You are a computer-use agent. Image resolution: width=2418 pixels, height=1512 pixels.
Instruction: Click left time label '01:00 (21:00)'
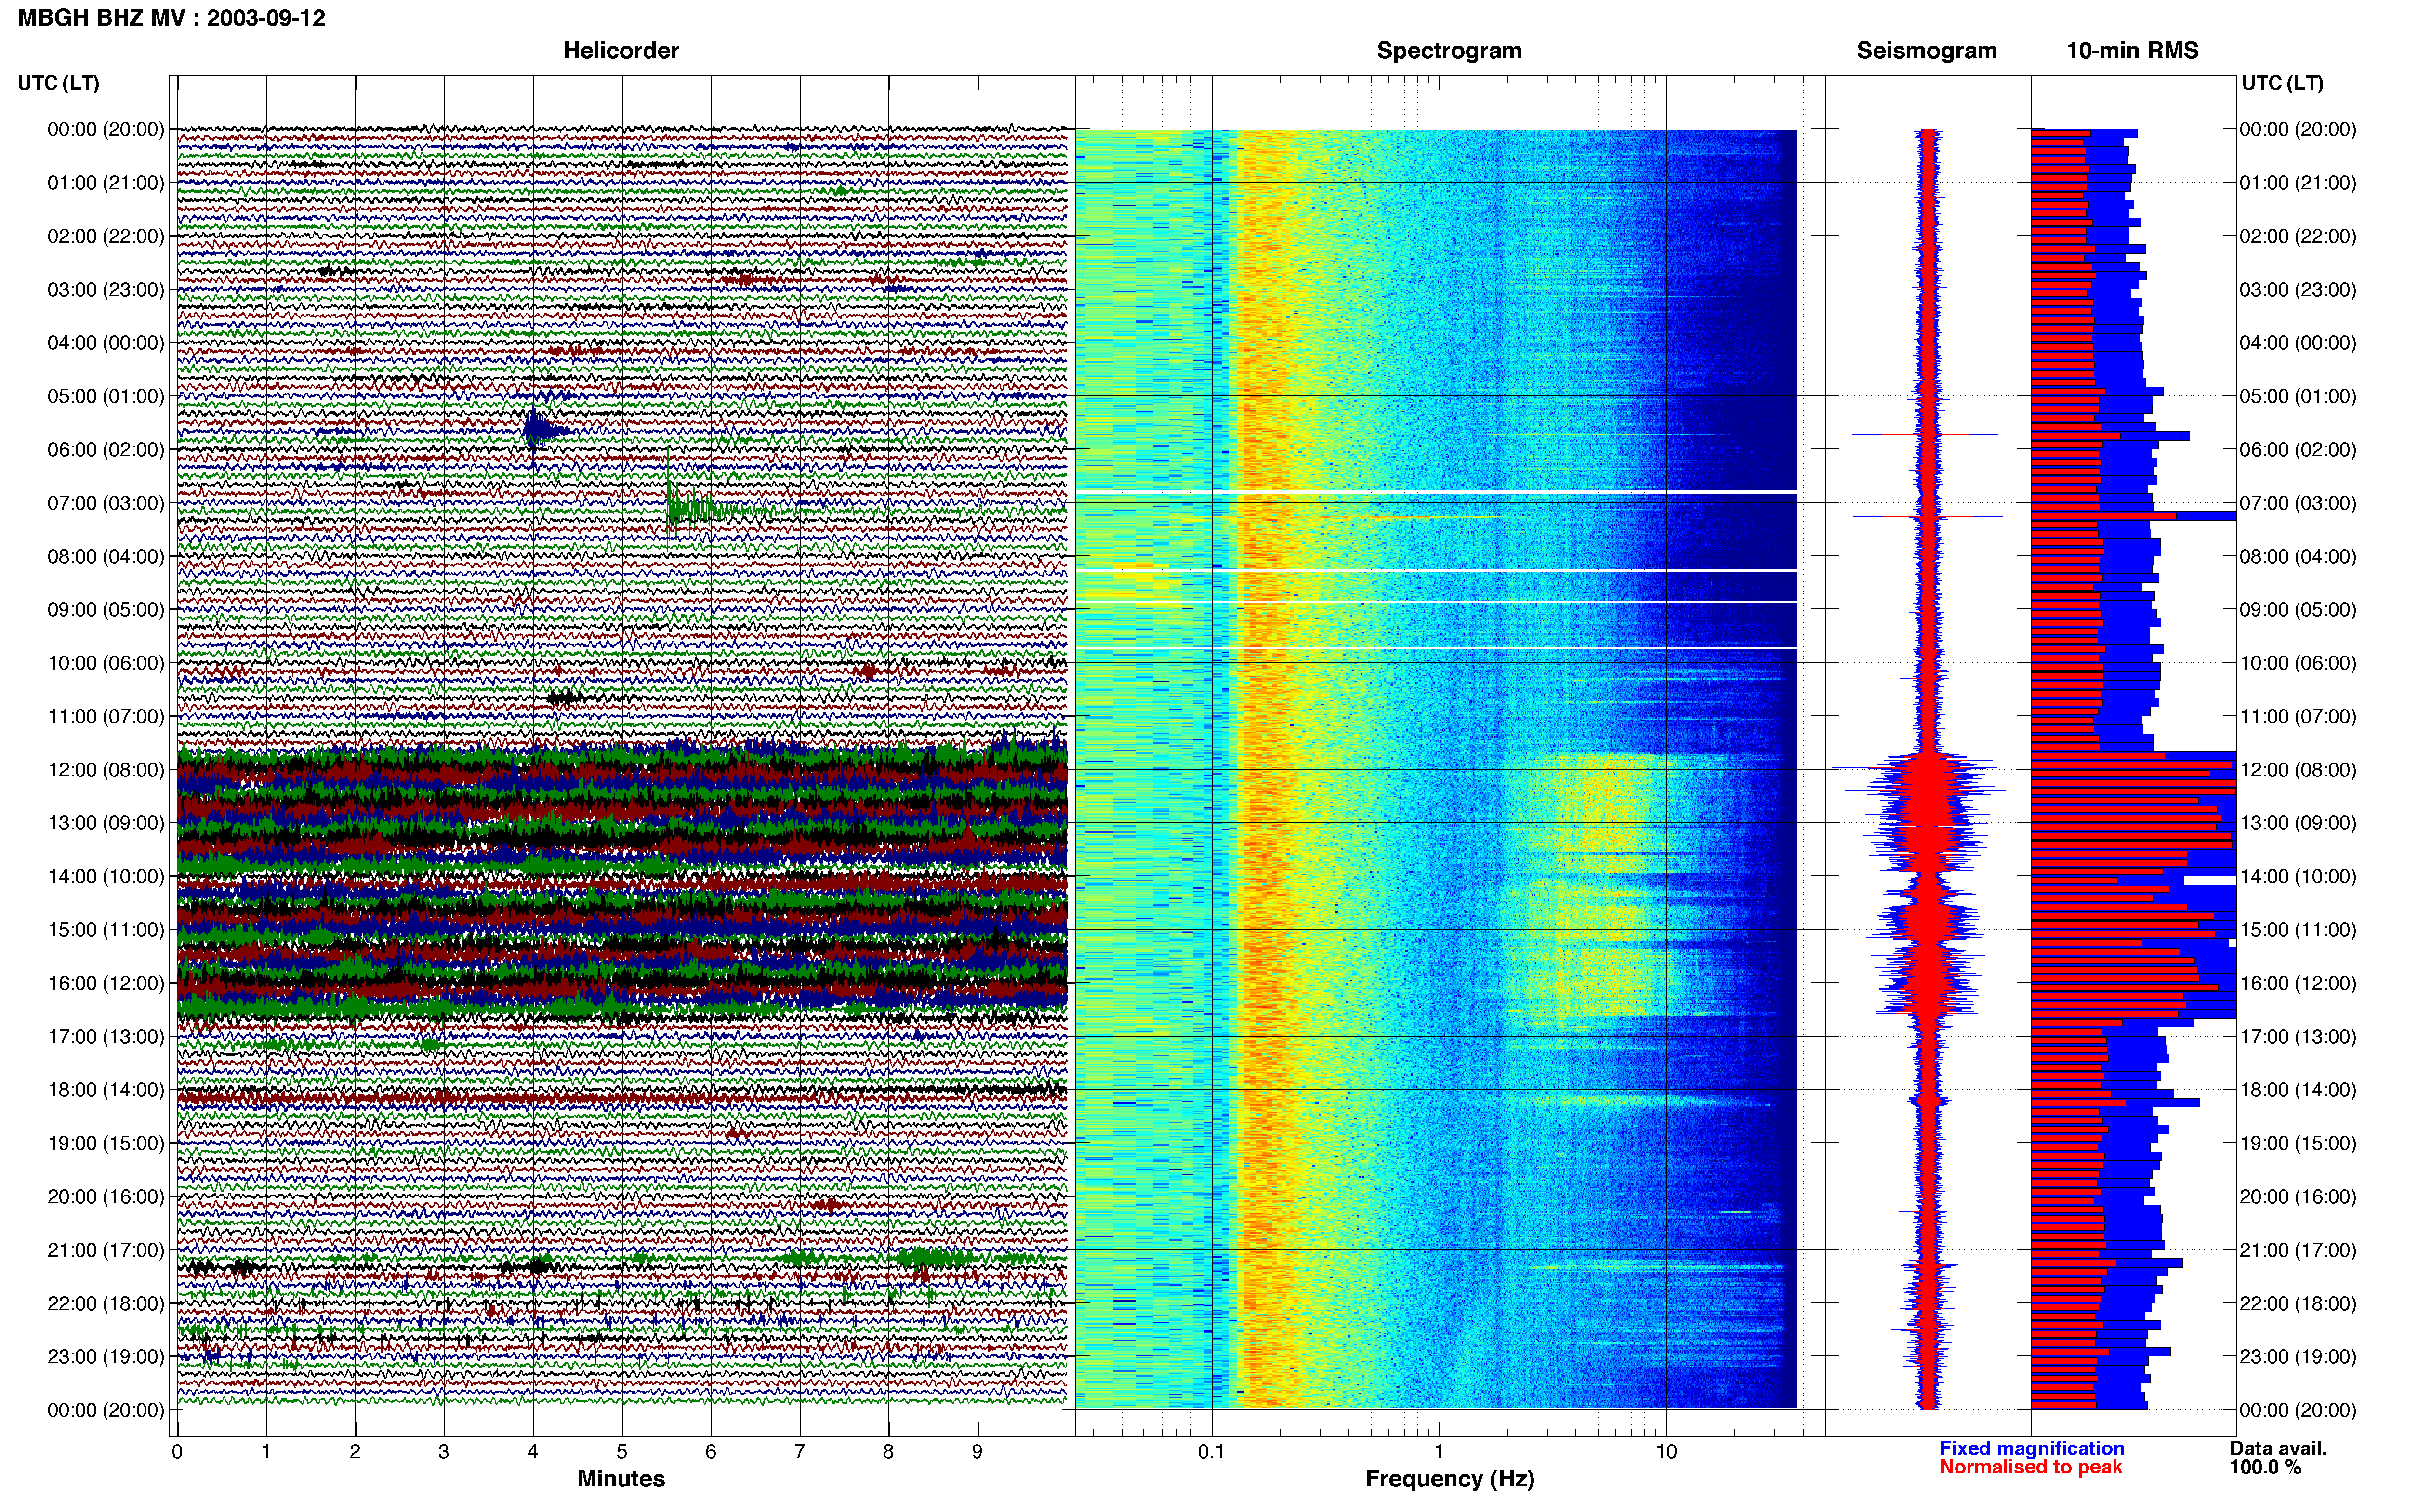click(105, 183)
